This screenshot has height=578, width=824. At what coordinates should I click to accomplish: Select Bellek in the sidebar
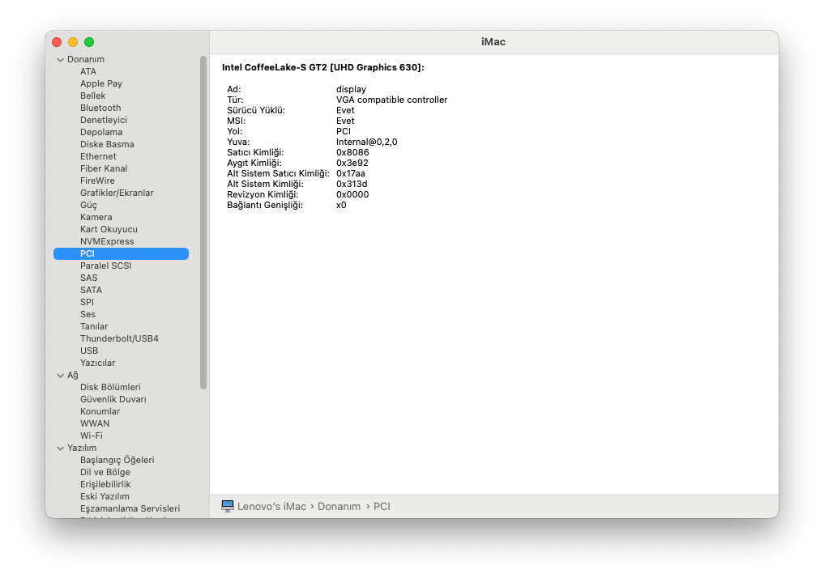point(93,96)
